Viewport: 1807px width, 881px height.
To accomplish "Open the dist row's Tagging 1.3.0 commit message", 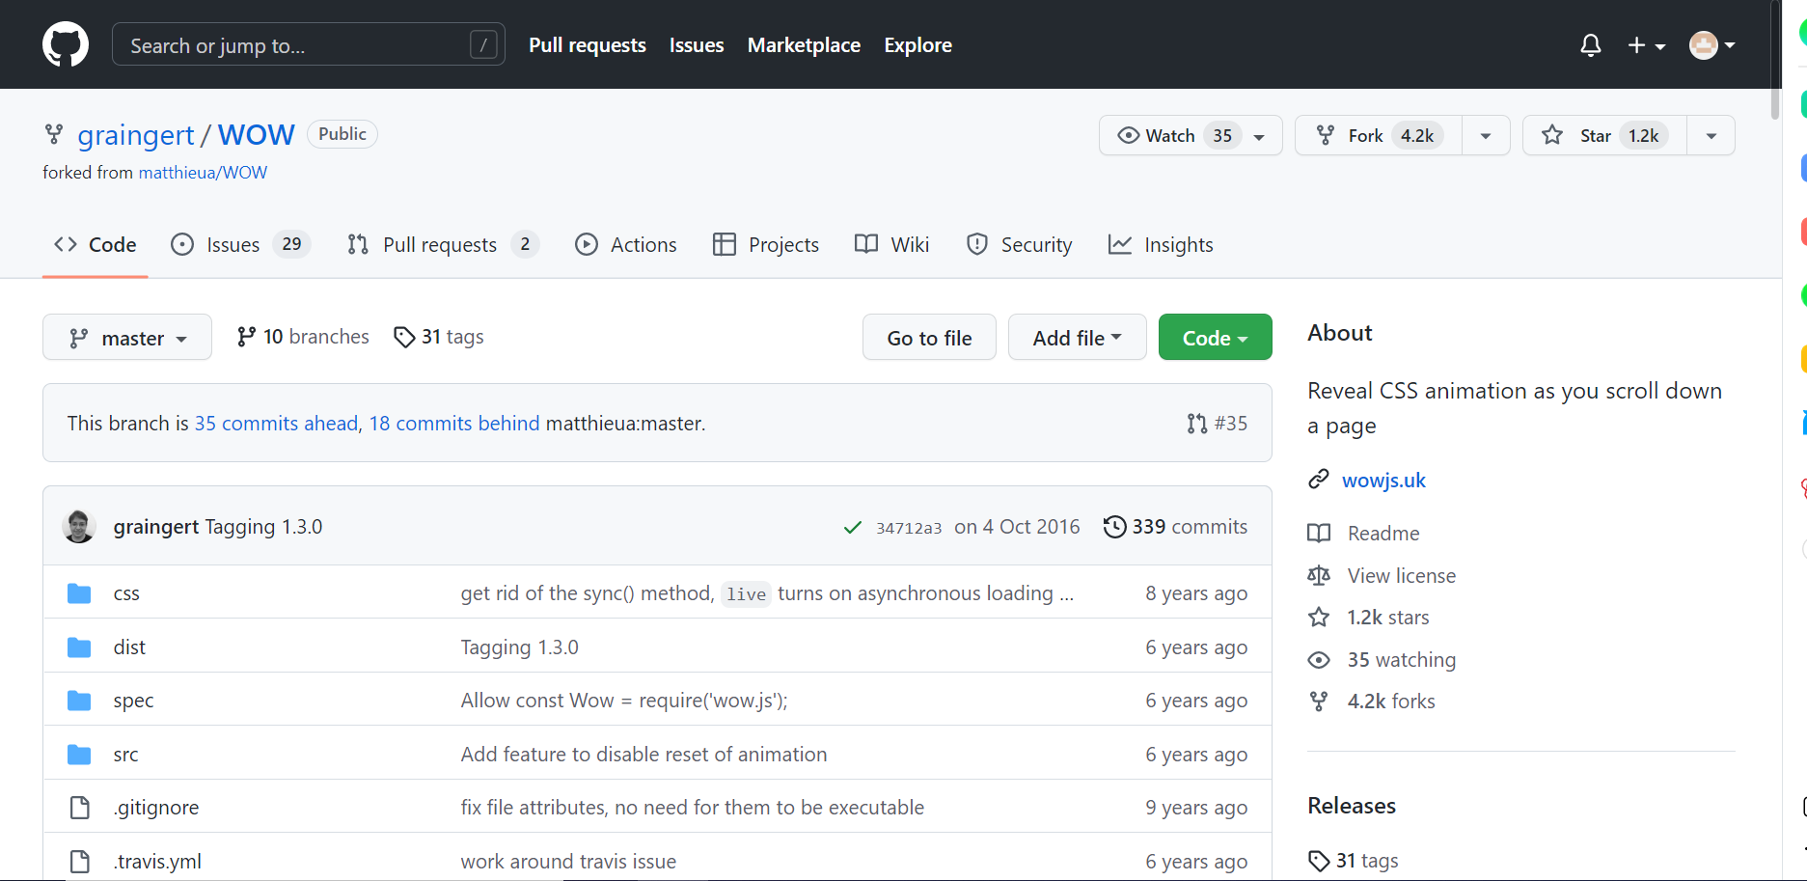I will (x=520, y=647).
